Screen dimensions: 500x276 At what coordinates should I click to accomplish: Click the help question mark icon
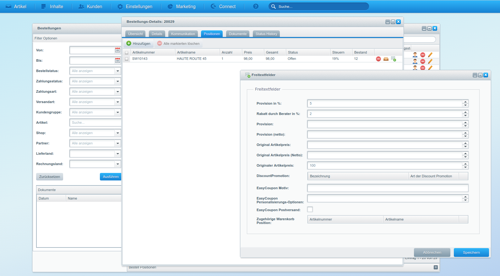click(256, 6)
